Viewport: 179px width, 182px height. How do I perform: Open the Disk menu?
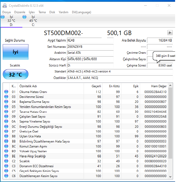click(x=52, y=12)
